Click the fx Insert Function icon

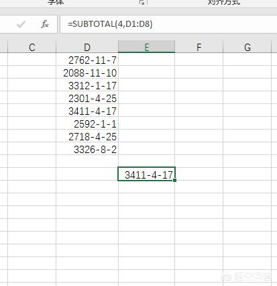coord(45,24)
